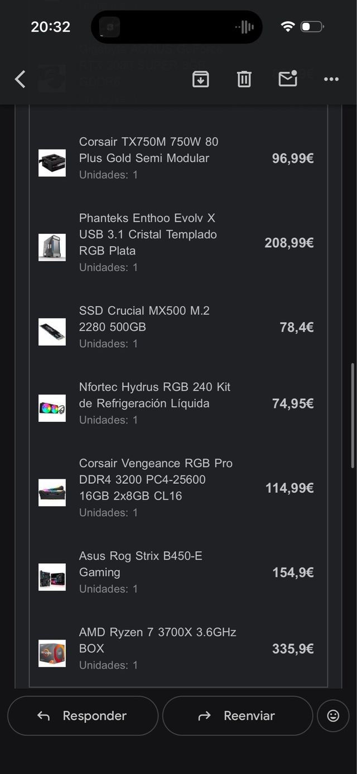
Task: Mark email as unread with envelope icon
Action: [288, 79]
